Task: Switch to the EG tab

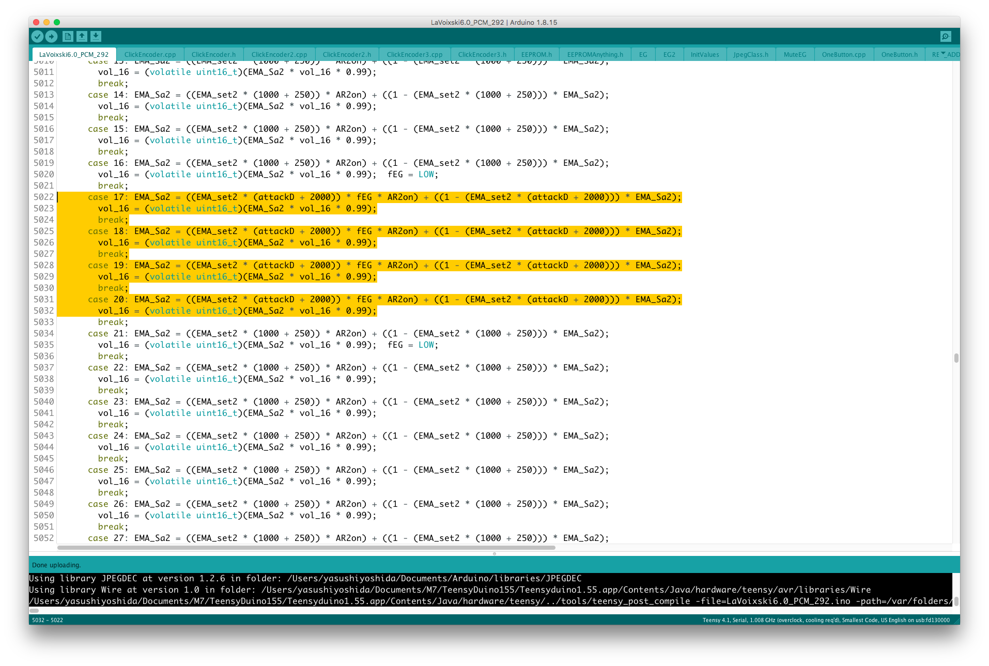Action: (x=643, y=54)
